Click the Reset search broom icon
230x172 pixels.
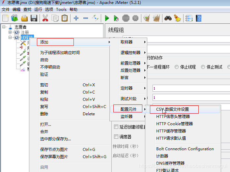(177, 18)
